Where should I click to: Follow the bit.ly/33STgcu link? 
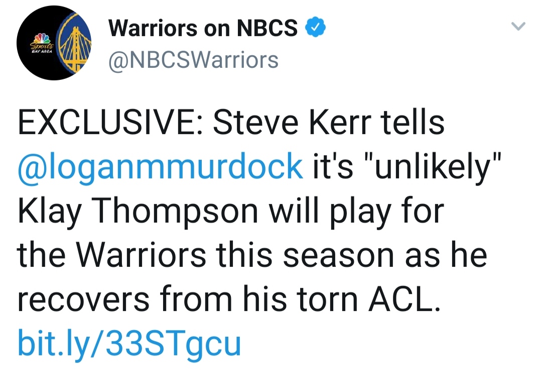pos(129,342)
